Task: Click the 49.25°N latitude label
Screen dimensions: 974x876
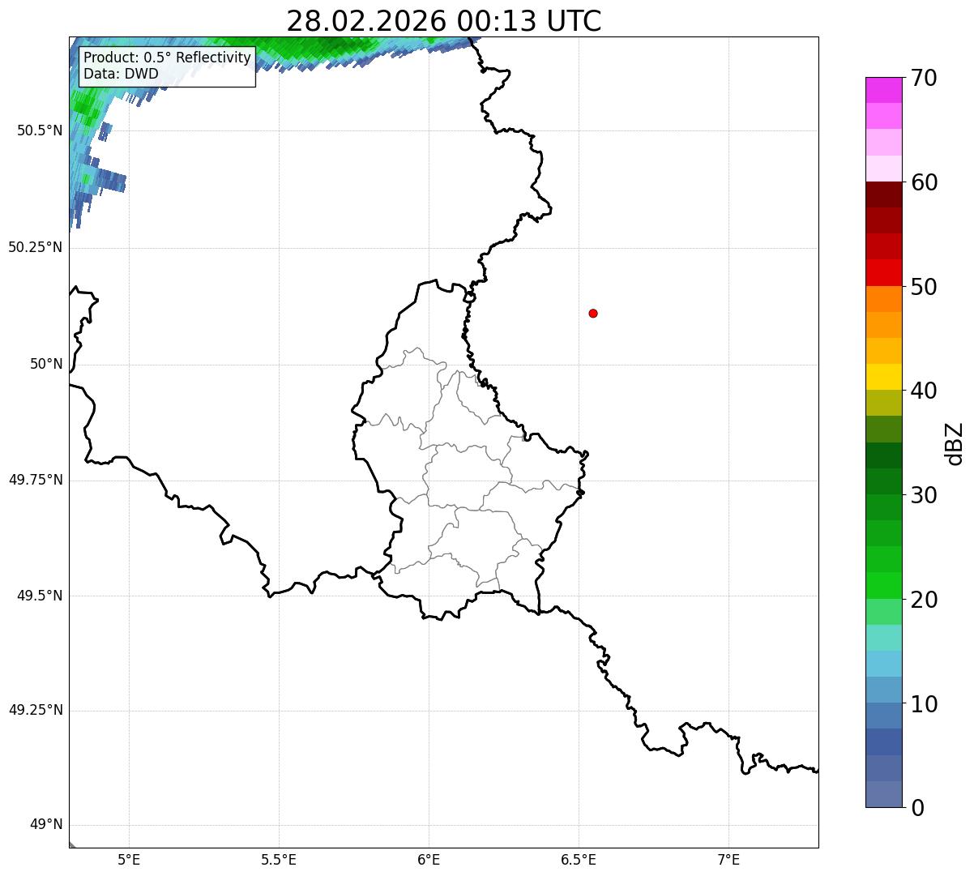Action: click(36, 710)
